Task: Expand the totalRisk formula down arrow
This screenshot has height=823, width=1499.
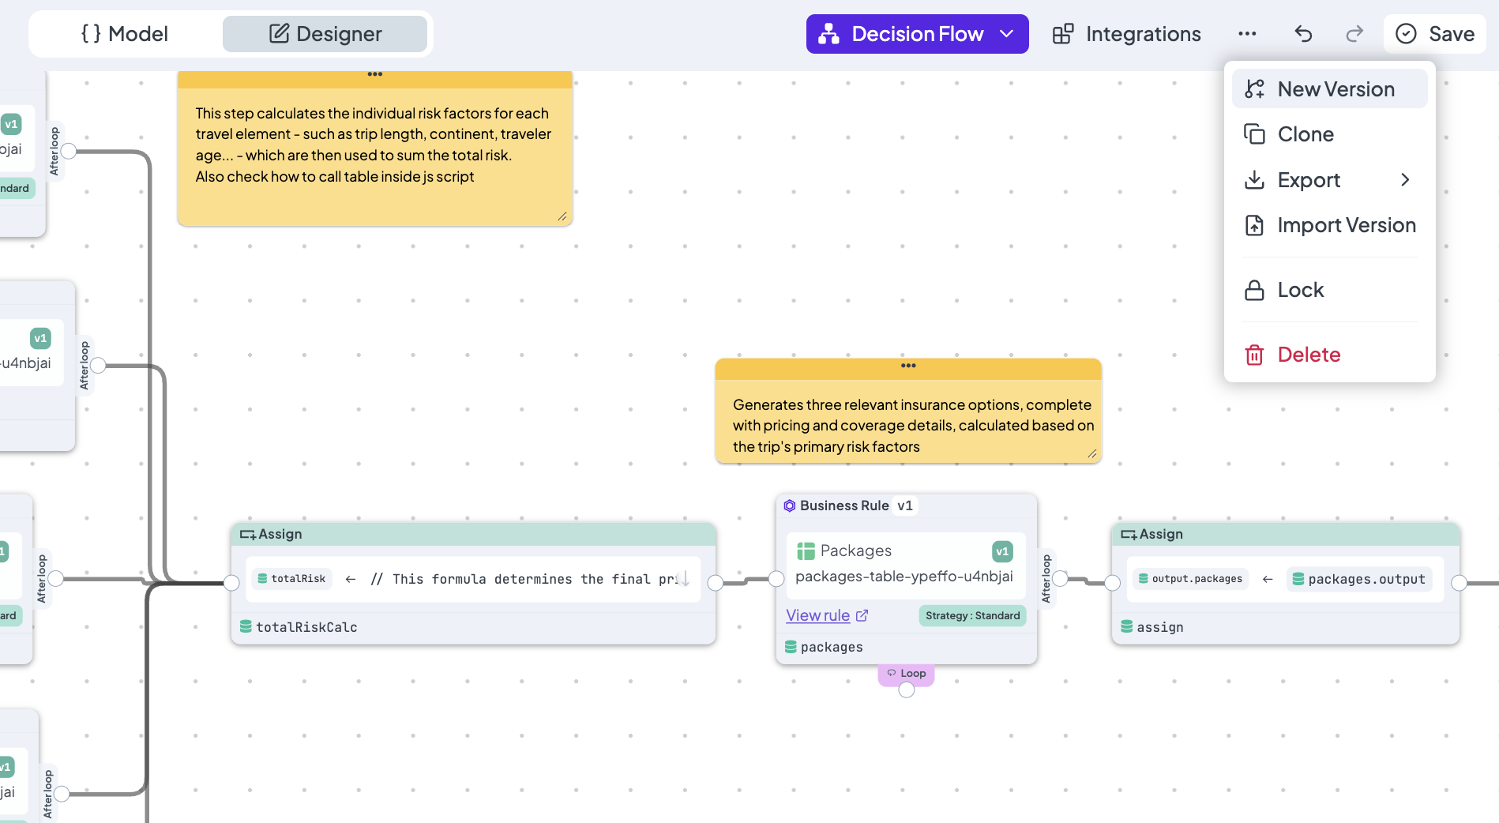Action: [685, 579]
